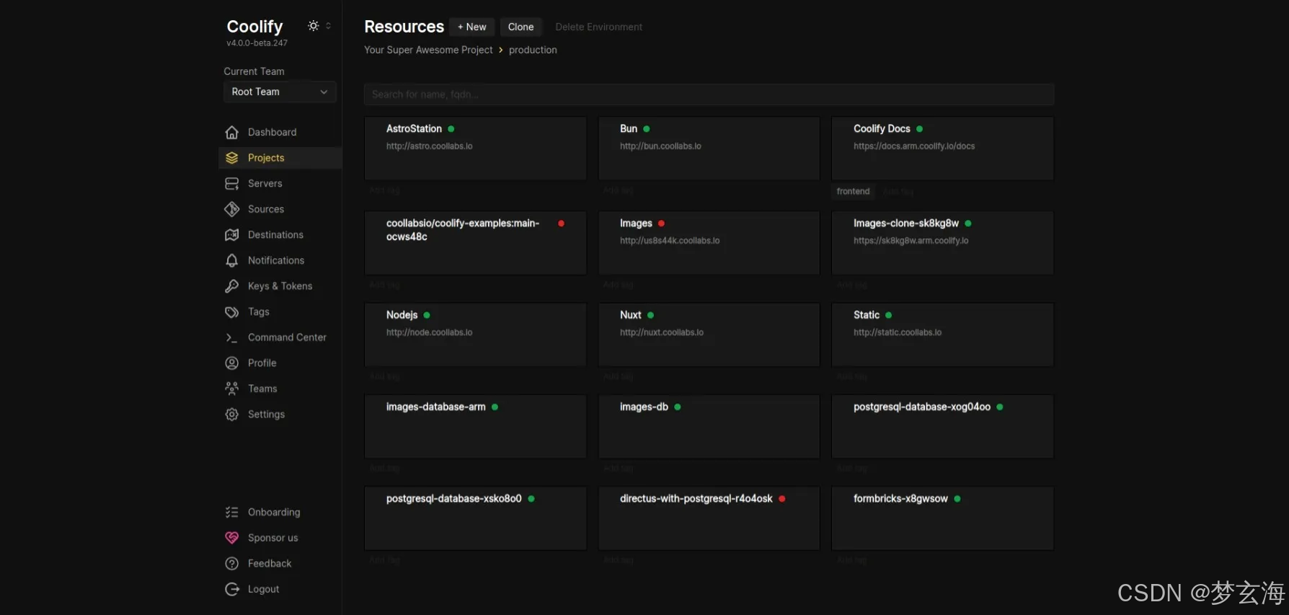Open the Nodejs resource card

pos(475,335)
